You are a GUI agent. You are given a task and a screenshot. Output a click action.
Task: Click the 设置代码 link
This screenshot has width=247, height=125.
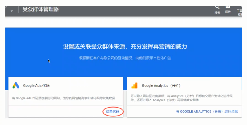(113, 112)
